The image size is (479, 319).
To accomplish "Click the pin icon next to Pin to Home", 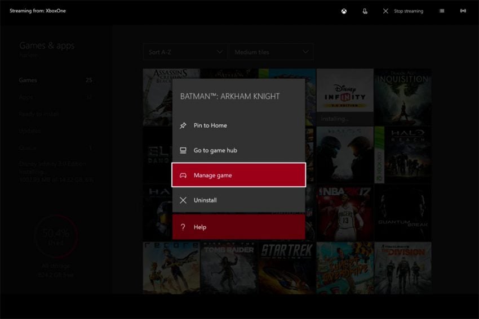I will coord(183,125).
